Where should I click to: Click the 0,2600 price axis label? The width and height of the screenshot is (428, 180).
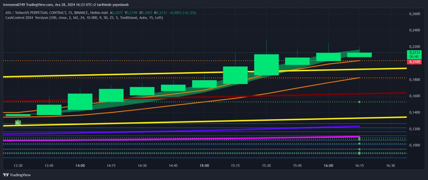point(414,14)
